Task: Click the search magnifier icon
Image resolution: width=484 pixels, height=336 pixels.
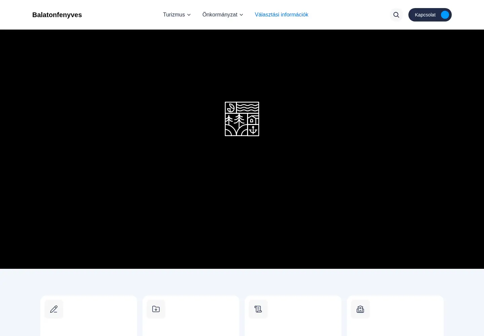Action: point(396,15)
